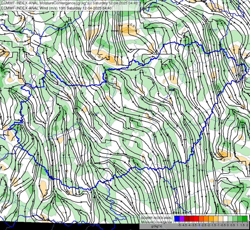Pick the legend swatch between -1 and -0.5

[221, 218]
